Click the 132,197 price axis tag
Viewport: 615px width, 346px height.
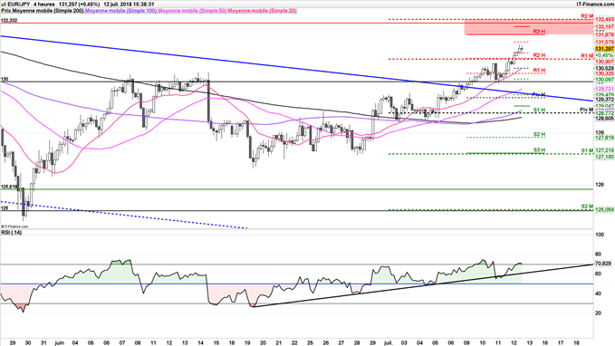(x=604, y=27)
